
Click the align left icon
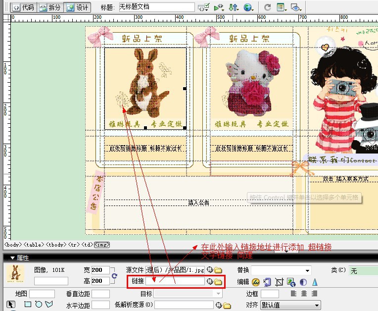pos(293,293)
